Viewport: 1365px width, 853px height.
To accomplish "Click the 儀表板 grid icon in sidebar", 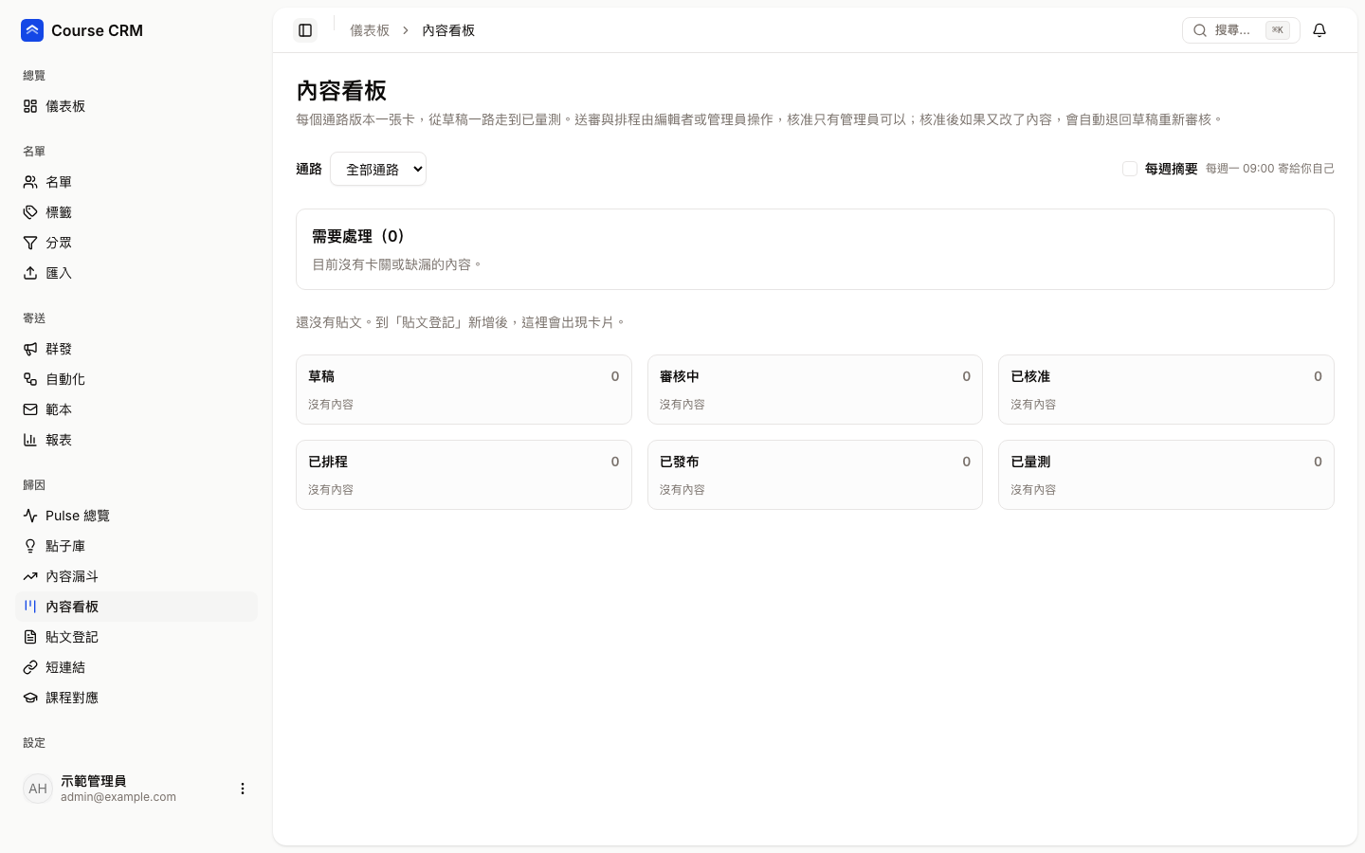I will (x=30, y=106).
